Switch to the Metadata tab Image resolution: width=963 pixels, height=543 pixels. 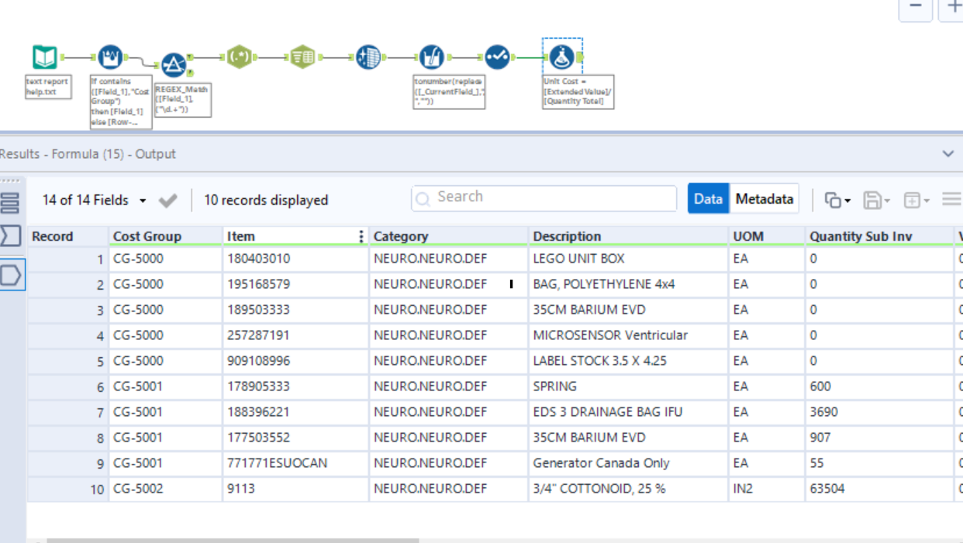[764, 198]
